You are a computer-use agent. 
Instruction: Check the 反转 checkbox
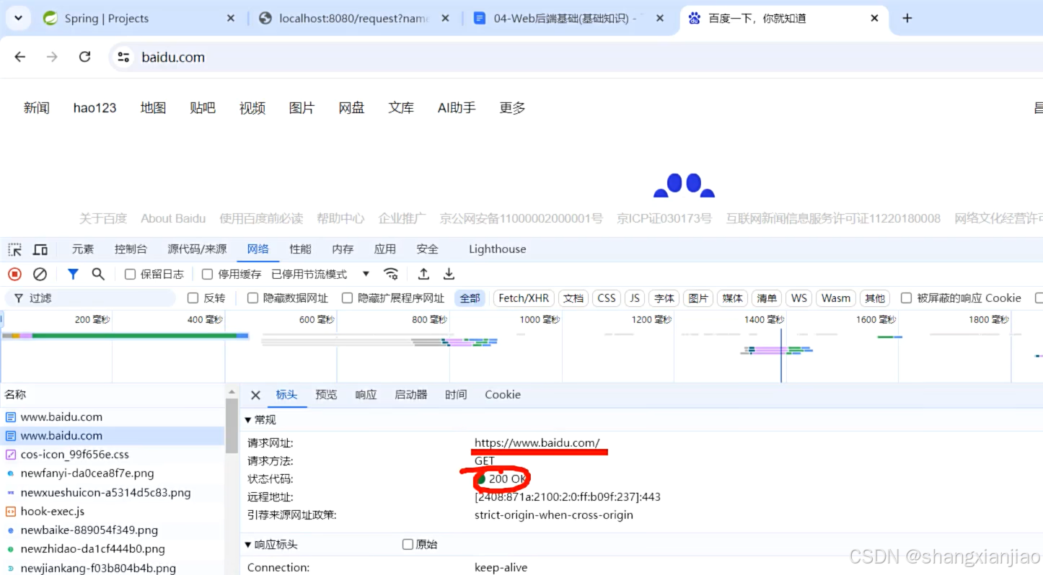[x=193, y=298]
